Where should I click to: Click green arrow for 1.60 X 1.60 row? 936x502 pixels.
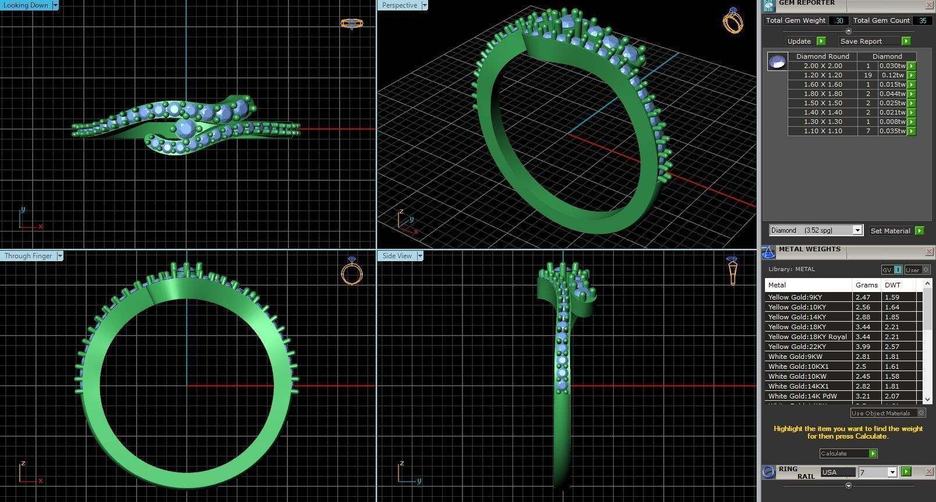coord(912,84)
